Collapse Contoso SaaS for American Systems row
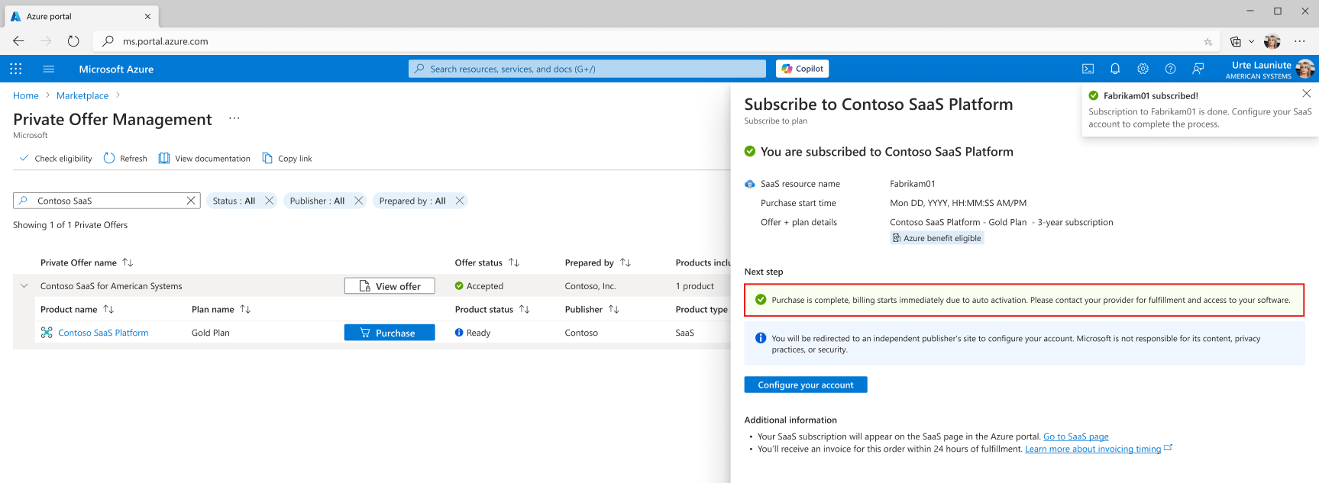 tap(24, 286)
